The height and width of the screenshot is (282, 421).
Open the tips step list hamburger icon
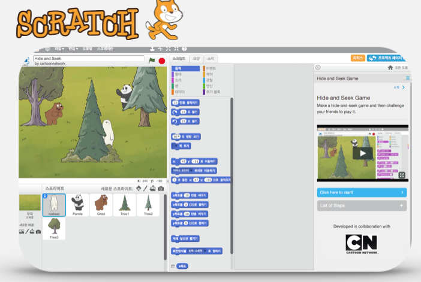pos(408,78)
